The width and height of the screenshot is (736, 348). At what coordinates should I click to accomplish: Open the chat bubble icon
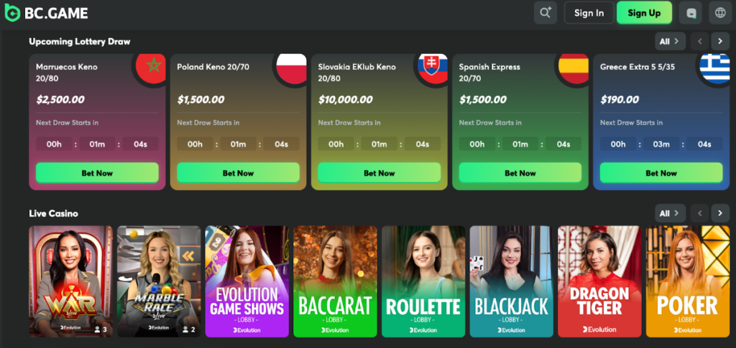pos(691,13)
